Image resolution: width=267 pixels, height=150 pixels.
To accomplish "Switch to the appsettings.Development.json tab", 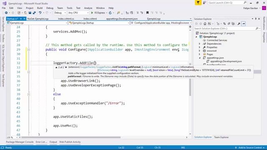I will 122,19.
